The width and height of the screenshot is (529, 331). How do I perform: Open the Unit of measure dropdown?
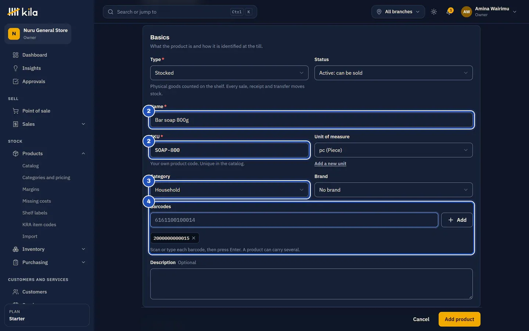click(x=393, y=150)
